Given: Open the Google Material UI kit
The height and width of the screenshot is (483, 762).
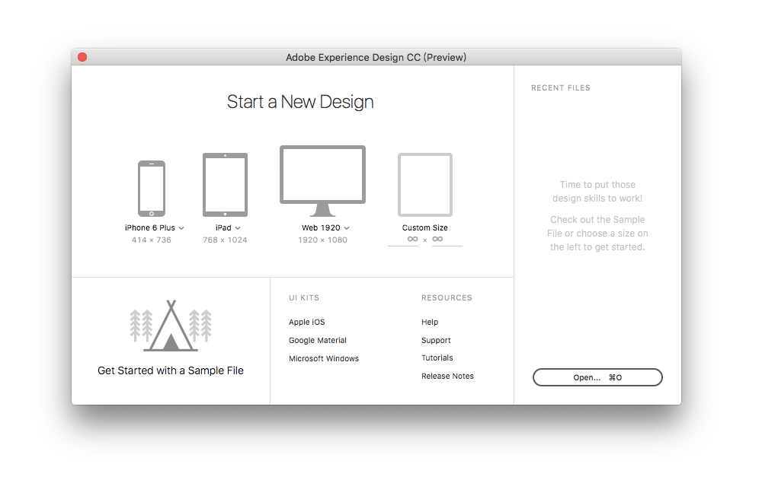Looking at the screenshot, I should pyautogui.click(x=318, y=340).
